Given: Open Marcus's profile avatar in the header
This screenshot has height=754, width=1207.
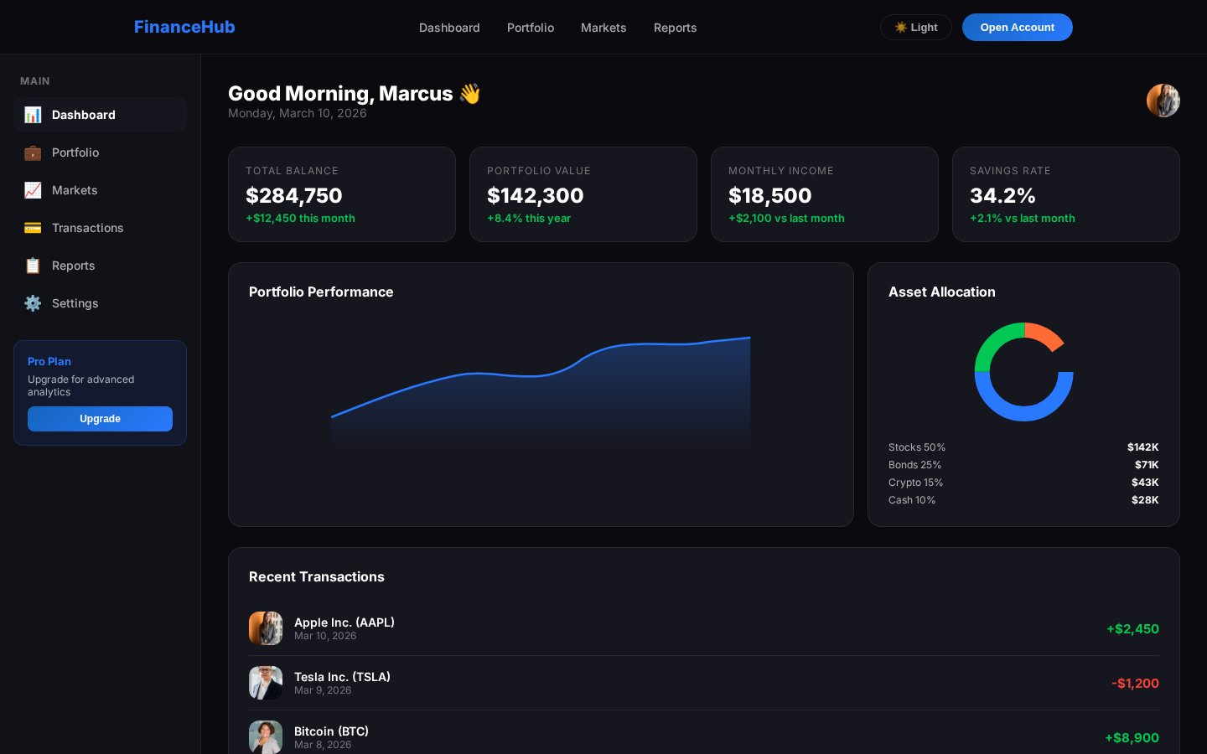Looking at the screenshot, I should click(x=1163, y=101).
